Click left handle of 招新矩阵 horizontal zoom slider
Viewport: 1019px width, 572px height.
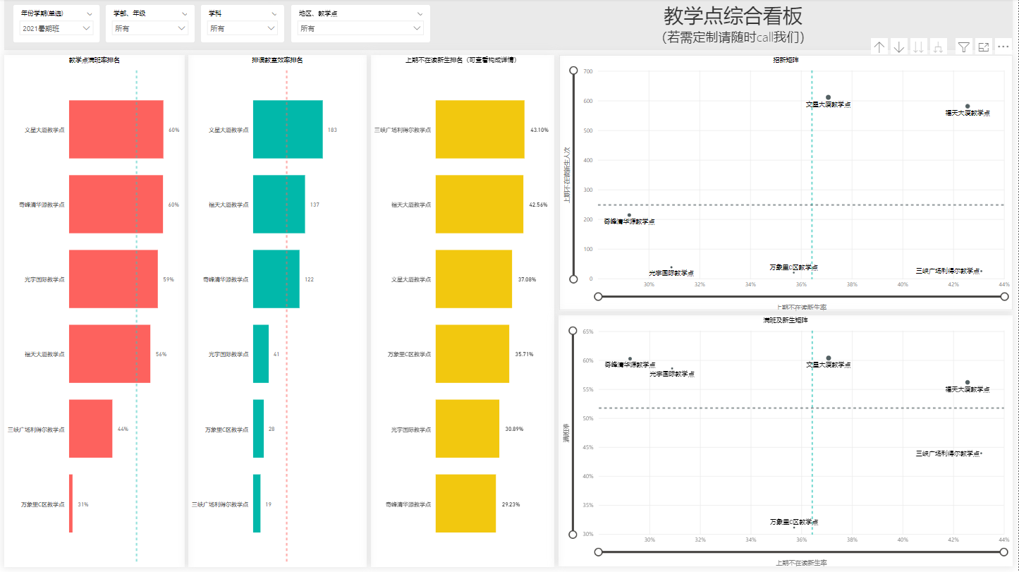[598, 297]
